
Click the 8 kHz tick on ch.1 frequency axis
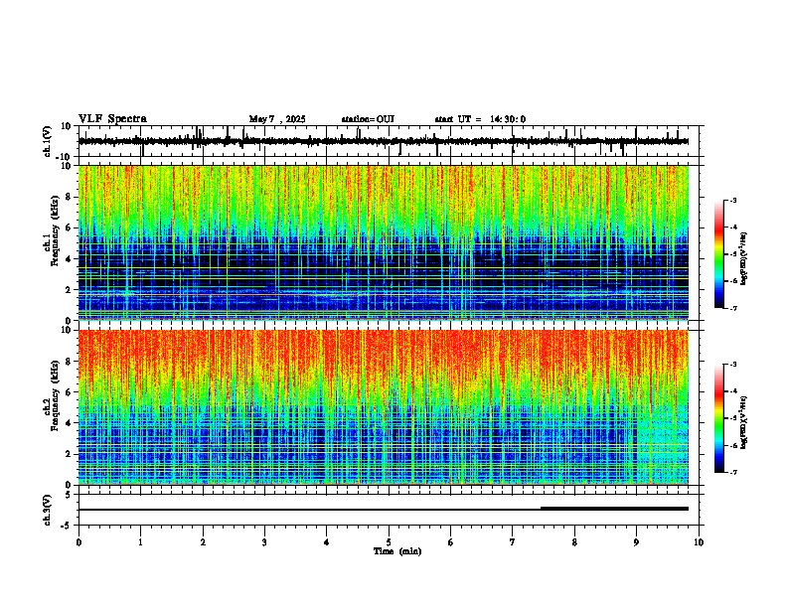point(70,197)
